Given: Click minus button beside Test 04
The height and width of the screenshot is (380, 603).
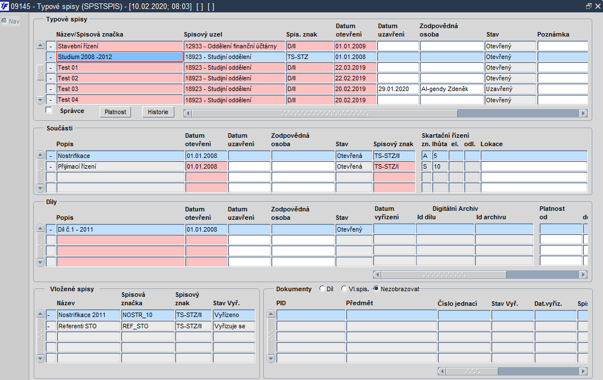Looking at the screenshot, I should click(51, 100).
